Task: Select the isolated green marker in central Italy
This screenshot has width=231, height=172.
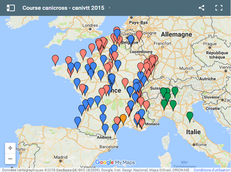Action: pyautogui.click(x=189, y=116)
